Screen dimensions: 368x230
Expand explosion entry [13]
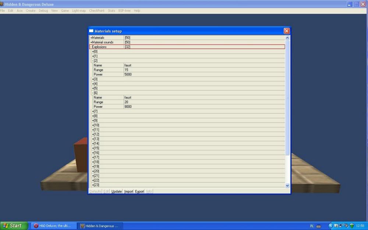click(93, 139)
